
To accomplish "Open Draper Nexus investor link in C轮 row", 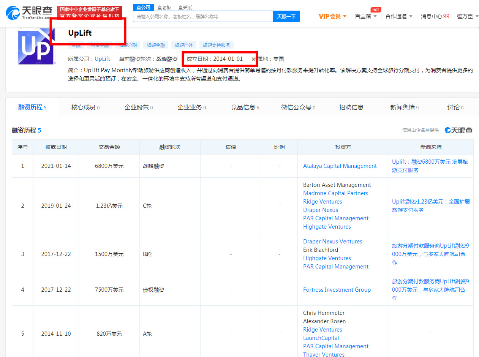I will [x=321, y=210].
